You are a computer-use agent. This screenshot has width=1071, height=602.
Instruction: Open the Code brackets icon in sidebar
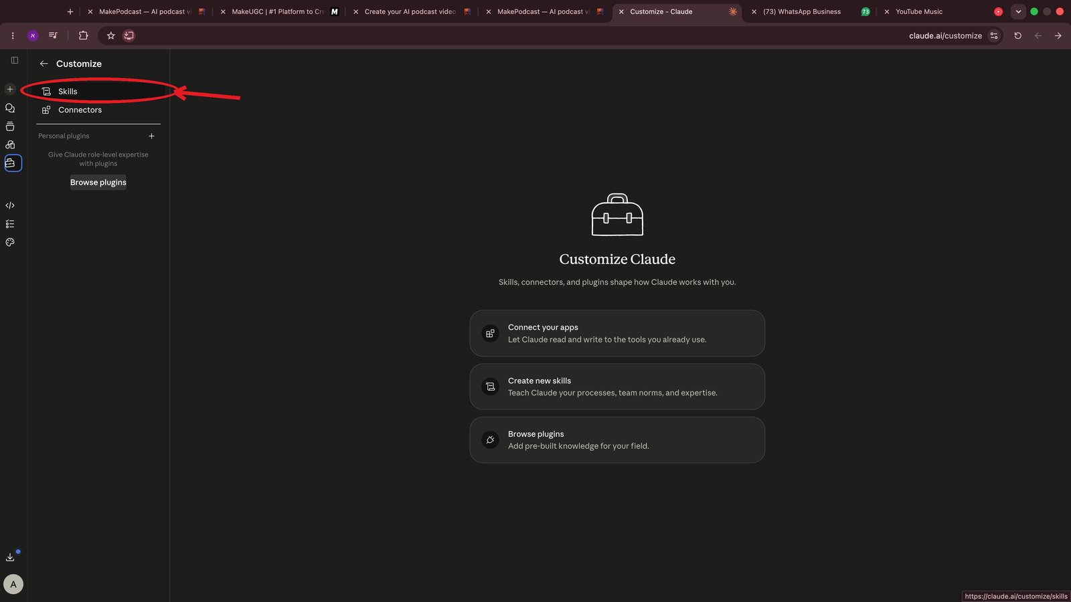tap(10, 205)
